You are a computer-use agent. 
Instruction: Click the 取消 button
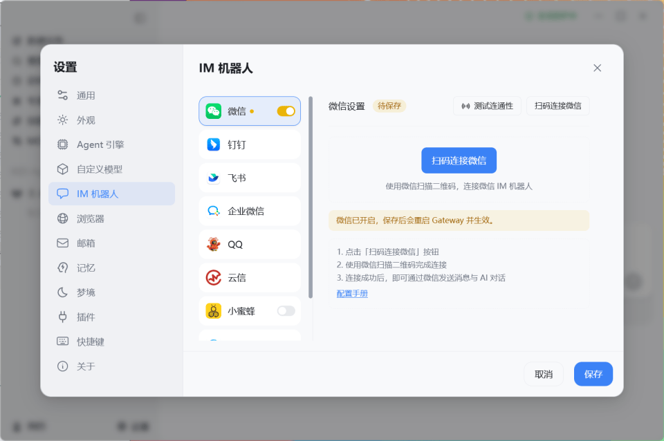click(x=544, y=374)
